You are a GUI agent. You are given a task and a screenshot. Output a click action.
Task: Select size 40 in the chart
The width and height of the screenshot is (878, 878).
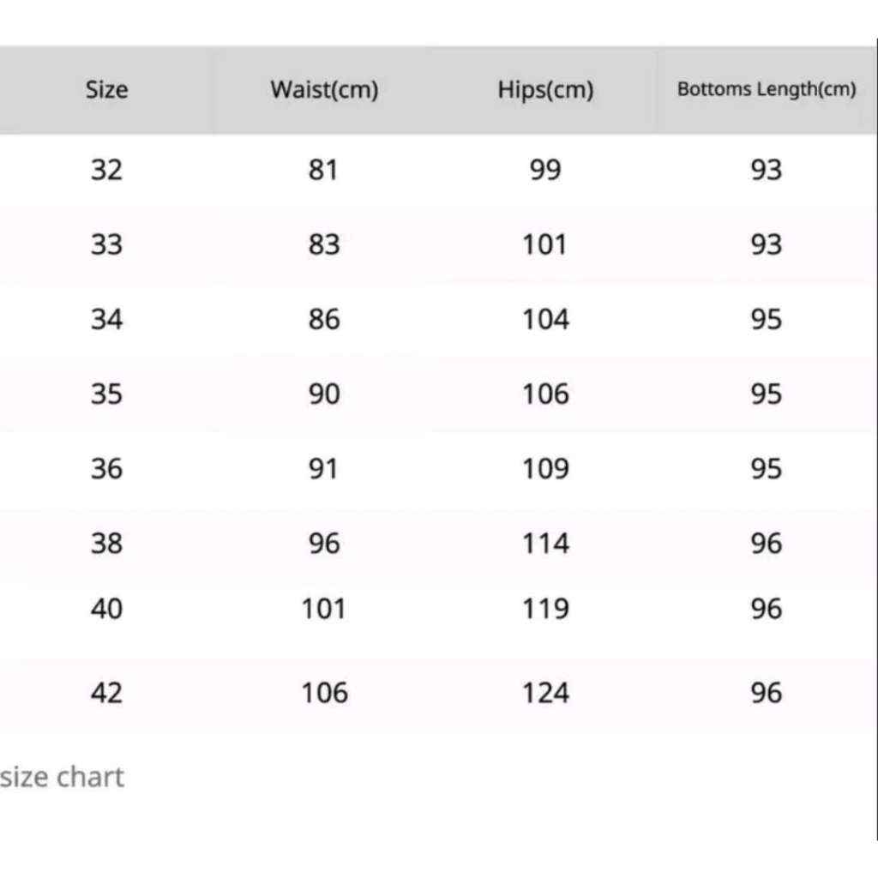(106, 609)
